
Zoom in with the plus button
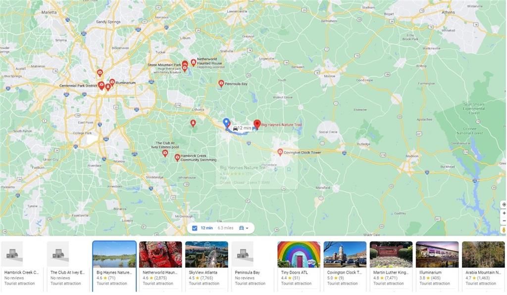click(504, 213)
